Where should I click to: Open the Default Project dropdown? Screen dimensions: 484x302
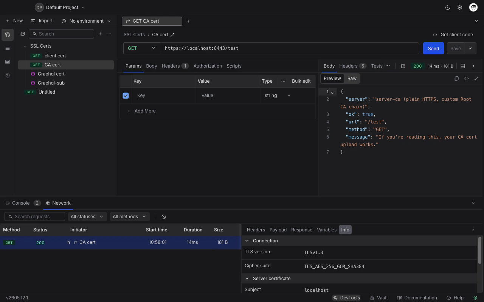click(60, 8)
